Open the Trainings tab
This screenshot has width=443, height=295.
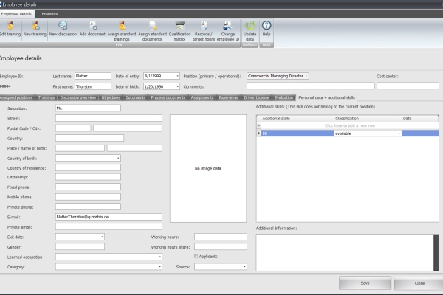pos(47,97)
